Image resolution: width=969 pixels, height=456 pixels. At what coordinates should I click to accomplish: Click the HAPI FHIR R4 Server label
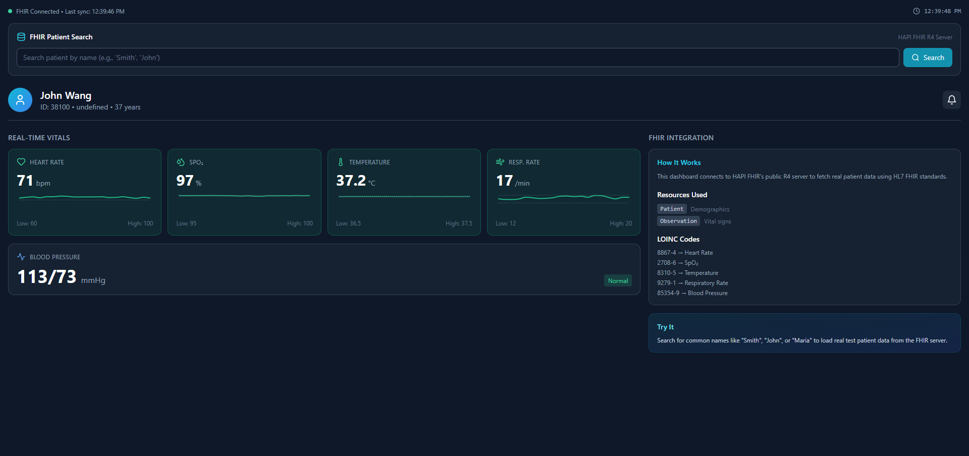tap(925, 37)
